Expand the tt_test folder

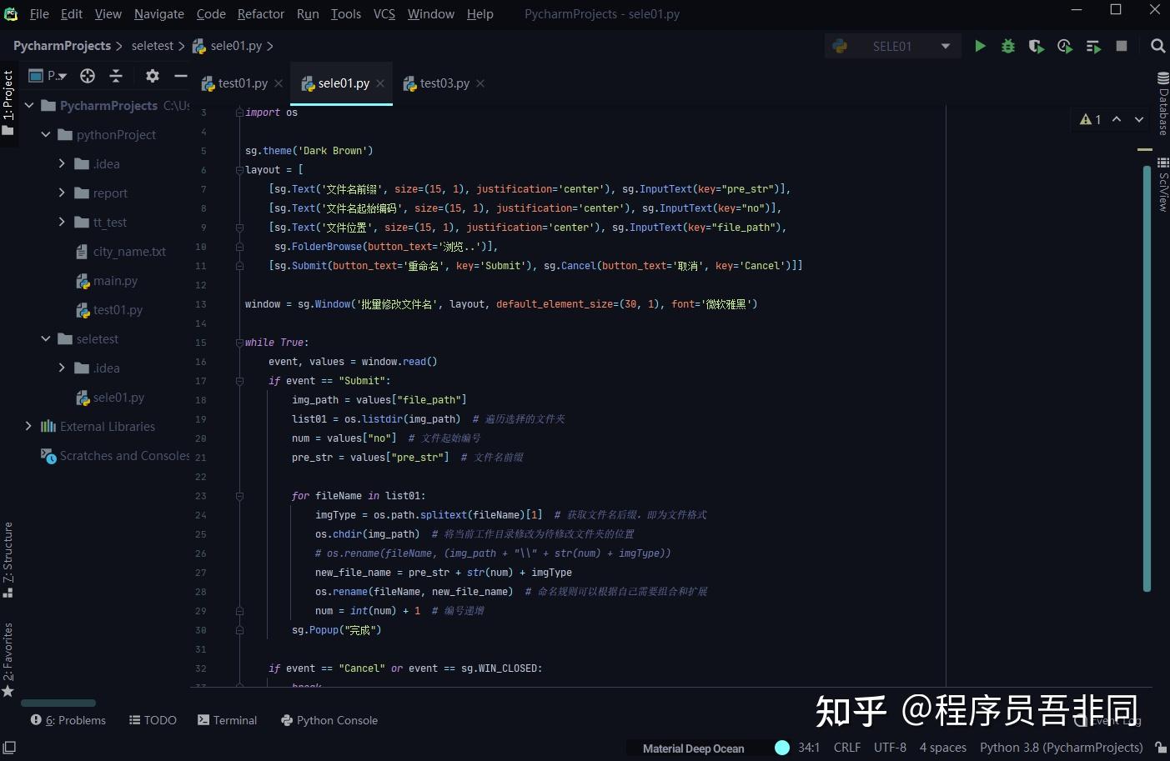(60, 222)
